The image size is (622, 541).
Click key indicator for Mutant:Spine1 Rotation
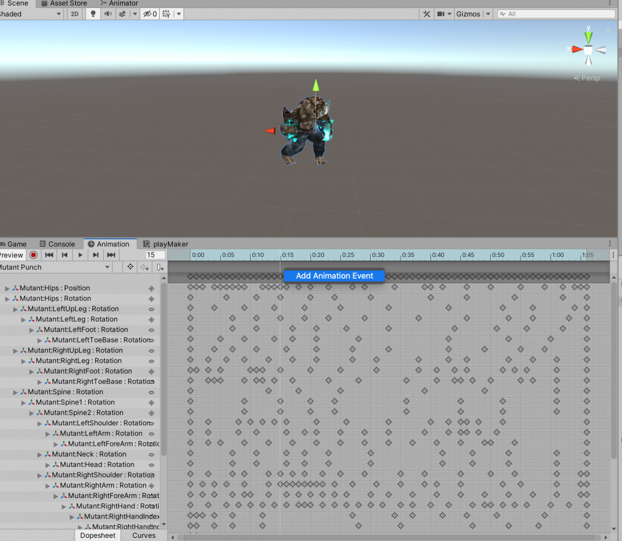point(151,402)
